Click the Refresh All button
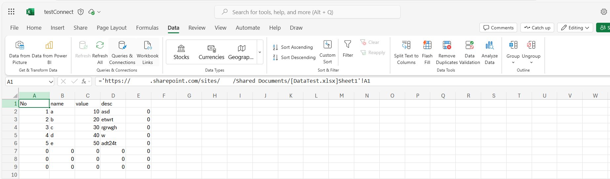This screenshot has width=610, height=179. (100, 53)
